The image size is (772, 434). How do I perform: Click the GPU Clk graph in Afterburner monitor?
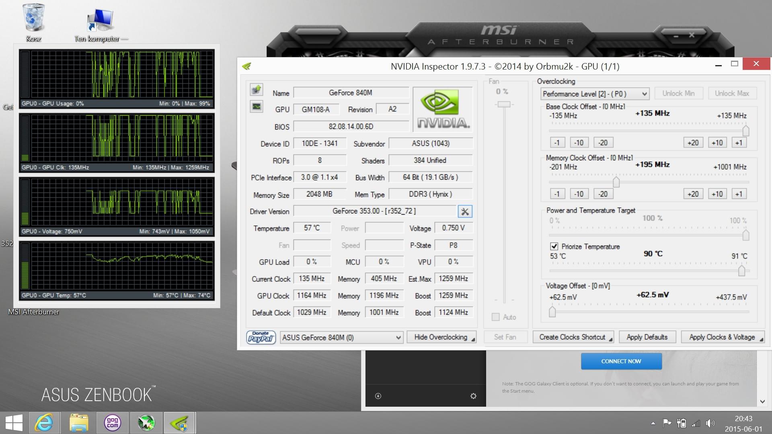117,143
